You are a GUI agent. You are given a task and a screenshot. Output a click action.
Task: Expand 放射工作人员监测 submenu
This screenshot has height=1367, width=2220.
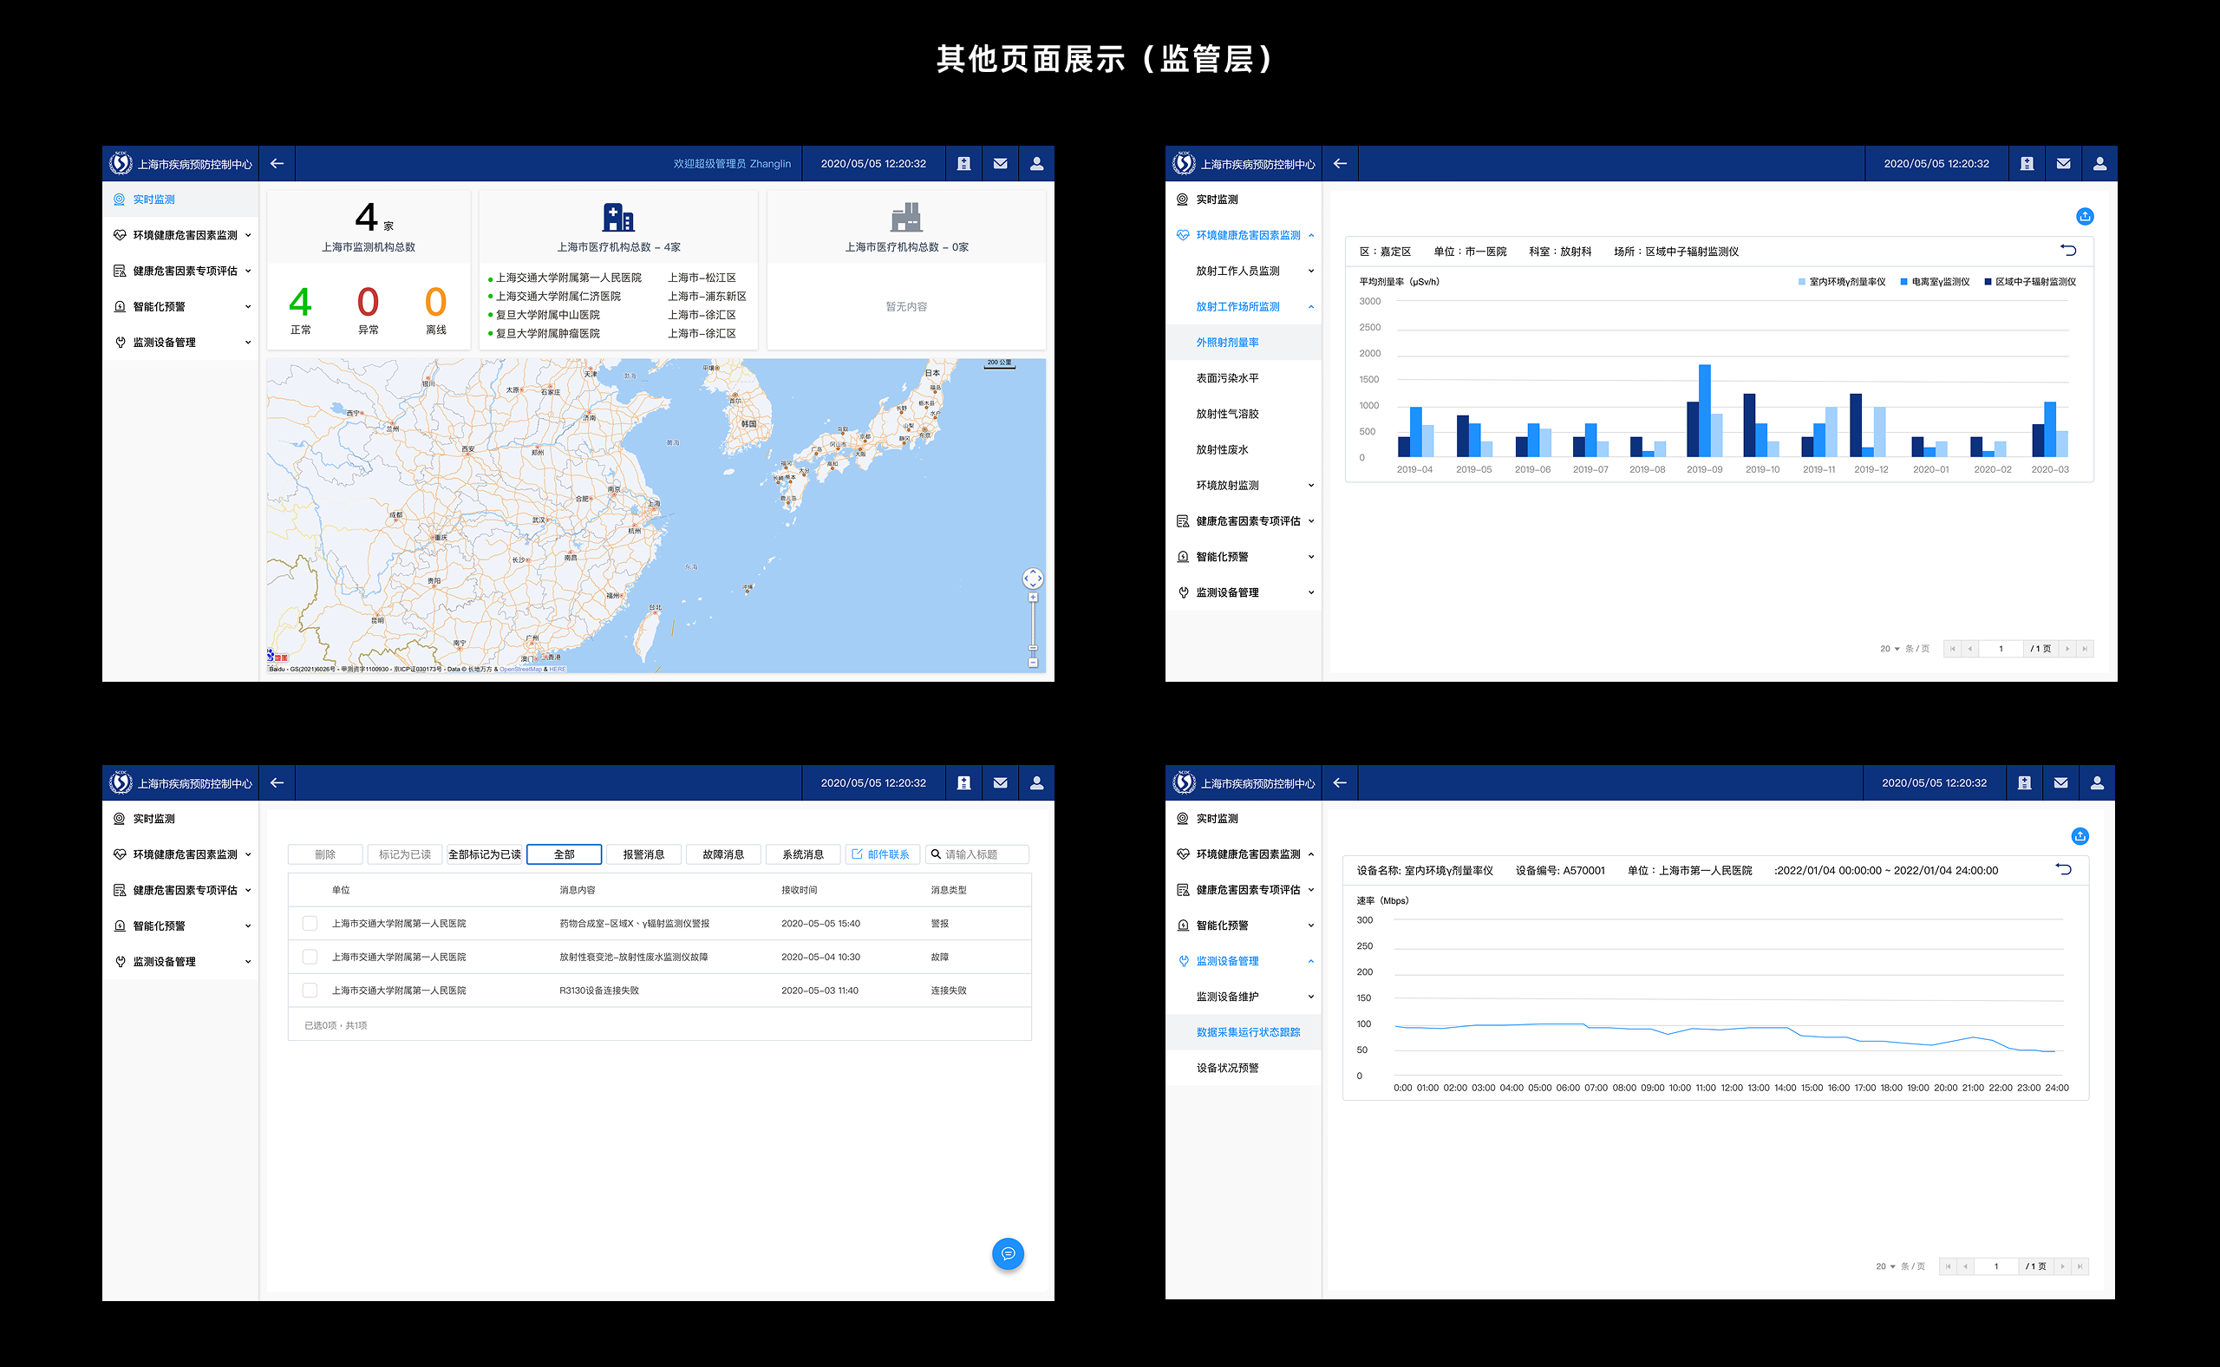pyautogui.click(x=1310, y=271)
